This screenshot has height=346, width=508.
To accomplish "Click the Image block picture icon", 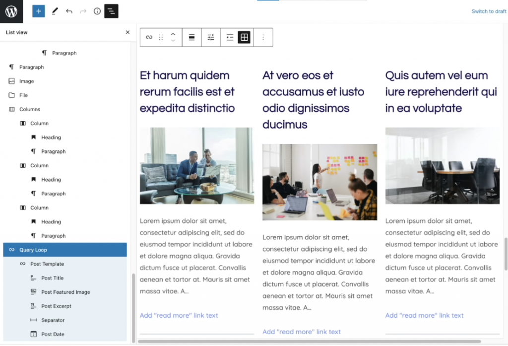I will coord(12,81).
